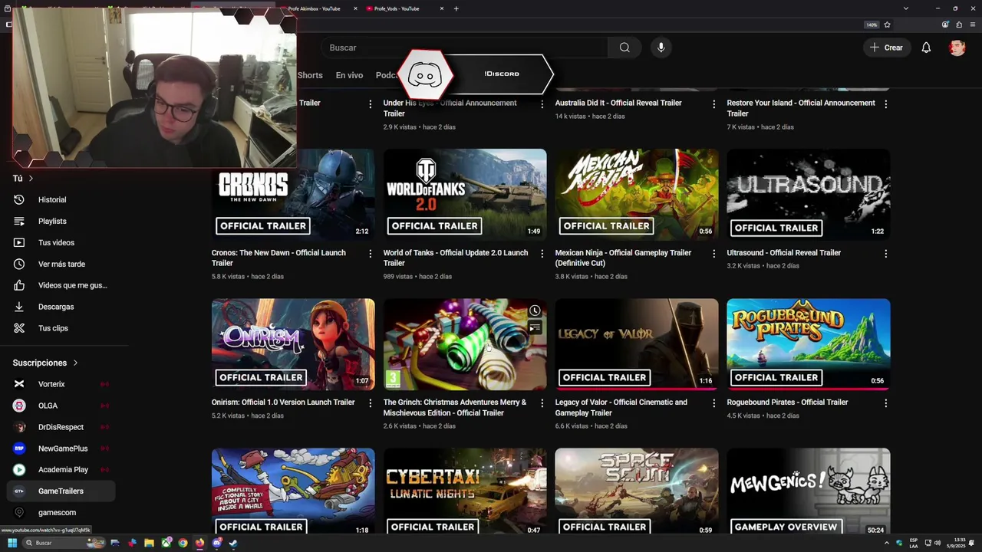The image size is (982, 552).
Task: Open gamescom subscription channel
Action: tap(58, 512)
